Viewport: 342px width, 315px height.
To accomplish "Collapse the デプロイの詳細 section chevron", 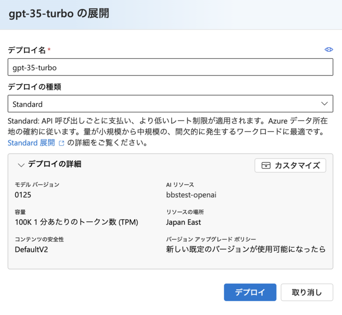I will point(21,165).
